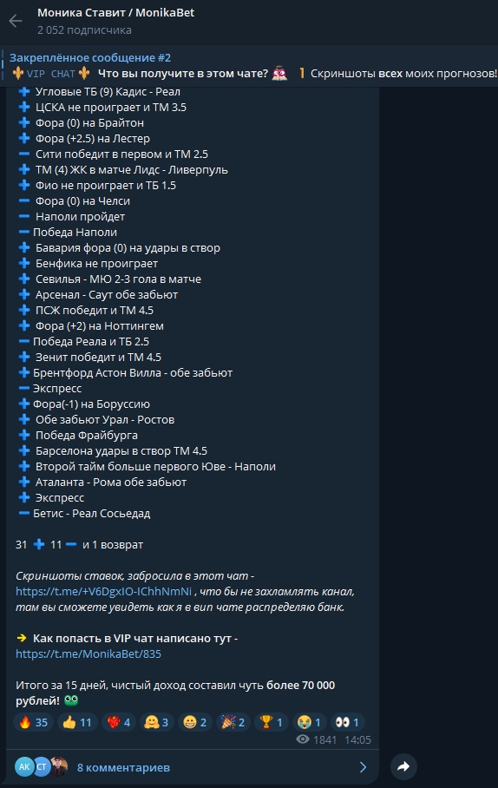Click the eye views counter 1841
This screenshot has width=498, height=788.
(316, 739)
